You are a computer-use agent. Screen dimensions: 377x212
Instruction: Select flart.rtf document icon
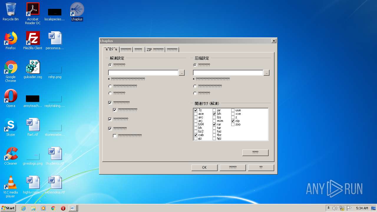33,127
